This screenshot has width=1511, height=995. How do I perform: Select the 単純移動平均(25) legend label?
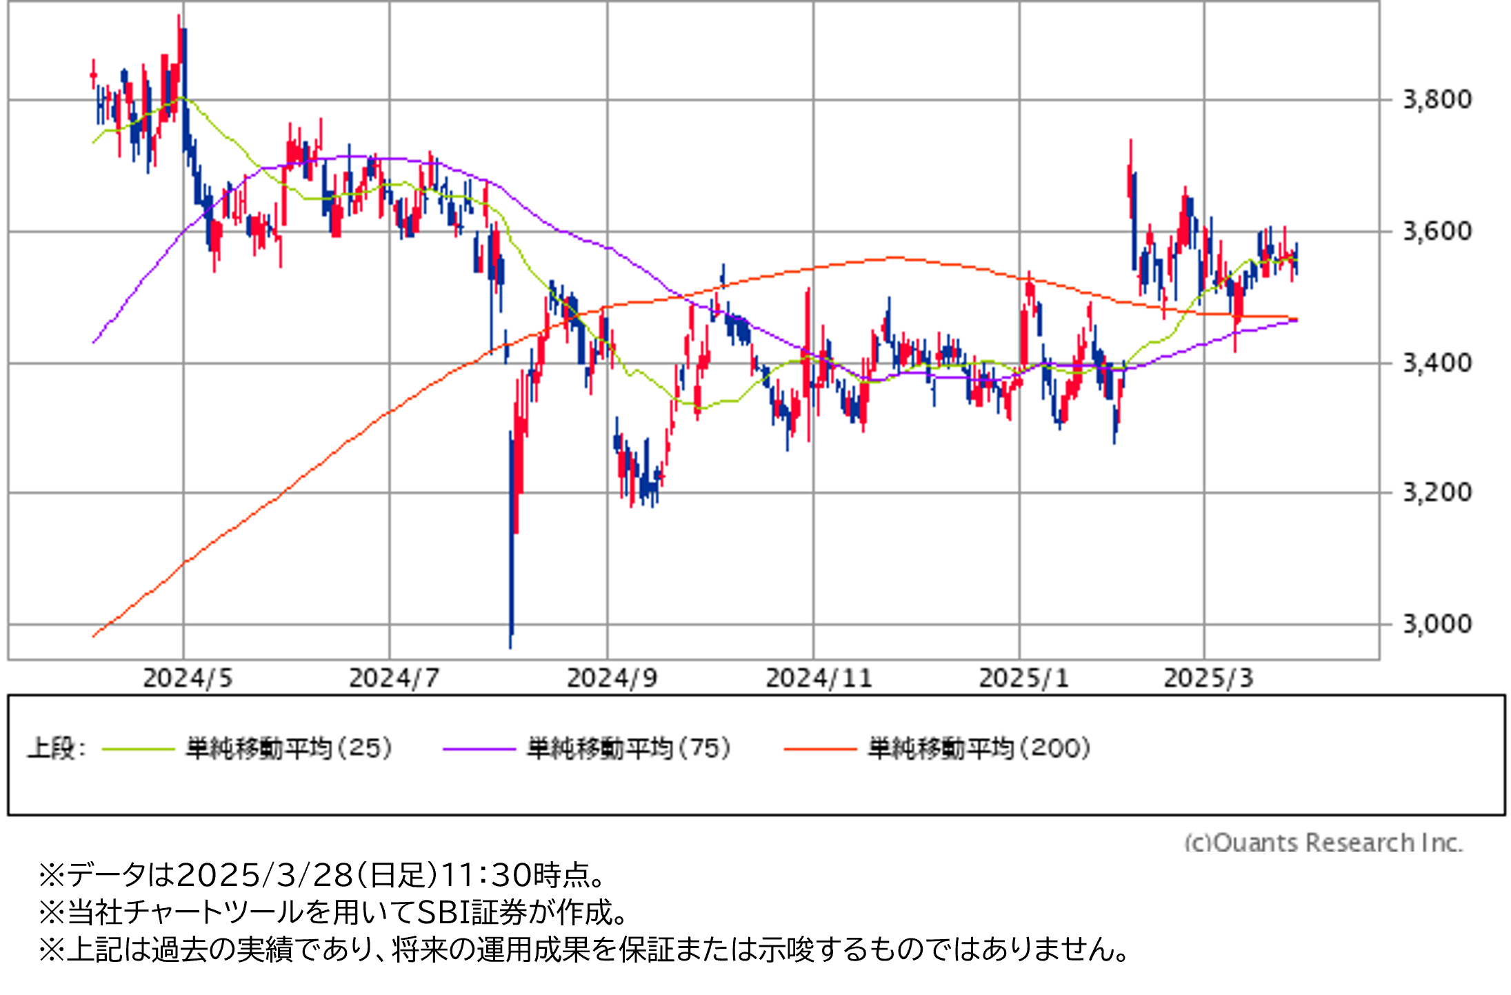coord(289,748)
